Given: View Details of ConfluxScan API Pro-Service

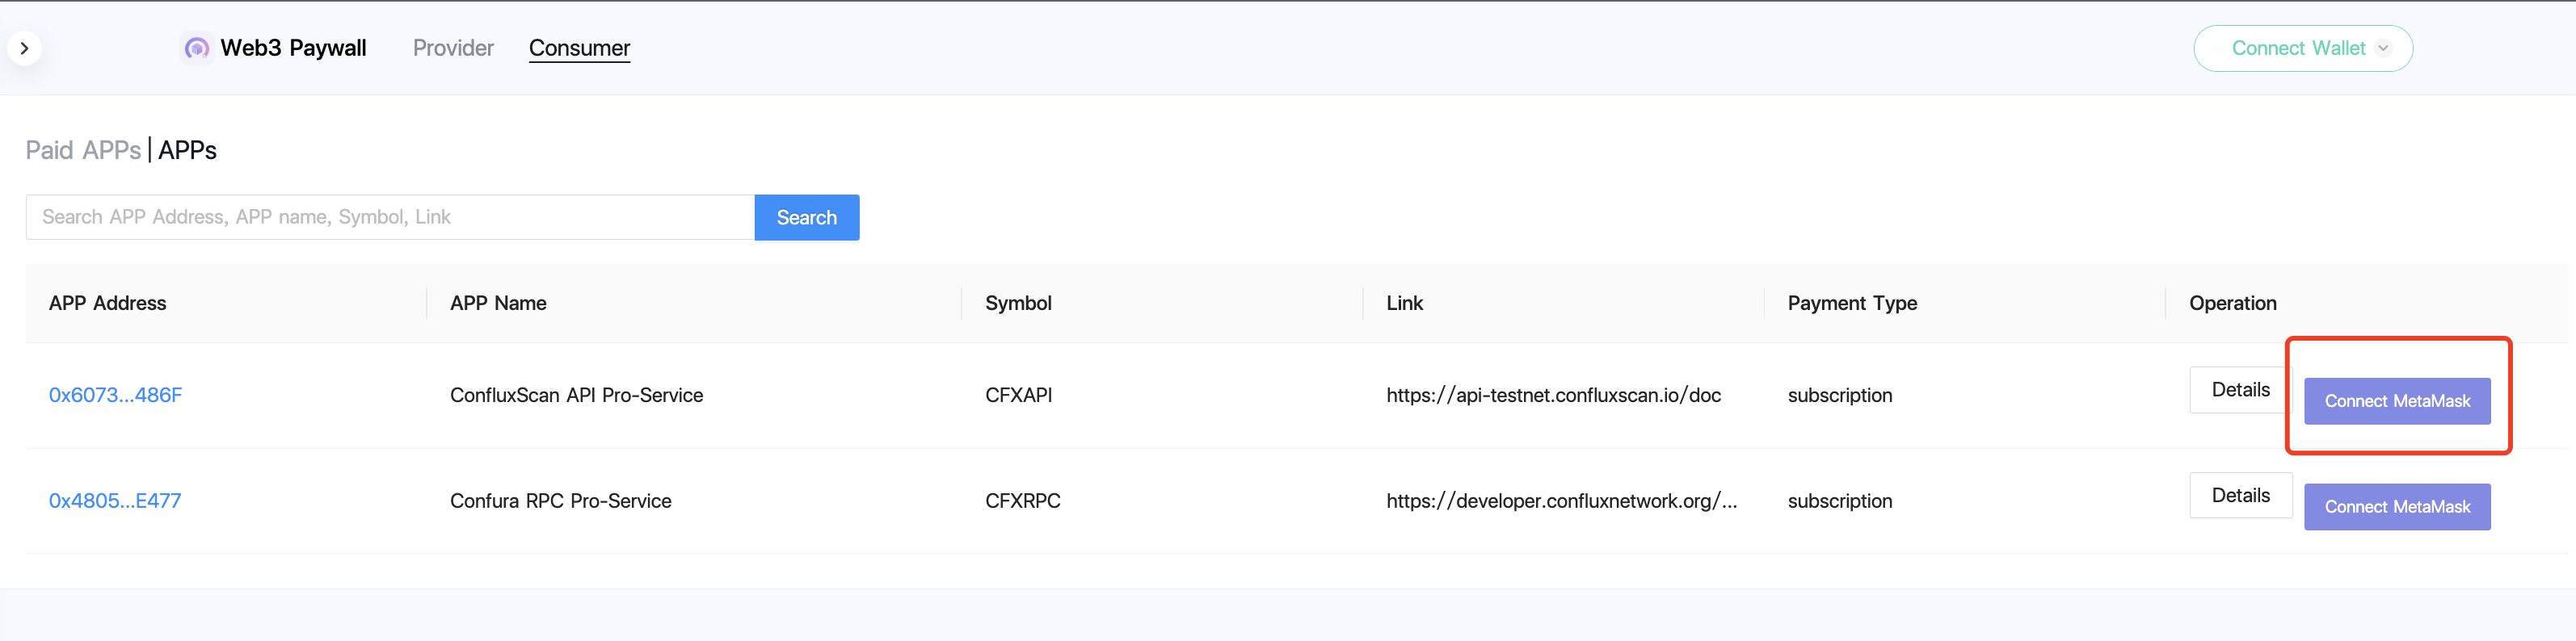Looking at the screenshot, I should [x=2240, y=389].
